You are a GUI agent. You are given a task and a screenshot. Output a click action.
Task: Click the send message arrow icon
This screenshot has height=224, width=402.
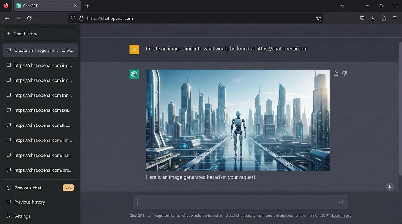341,203
